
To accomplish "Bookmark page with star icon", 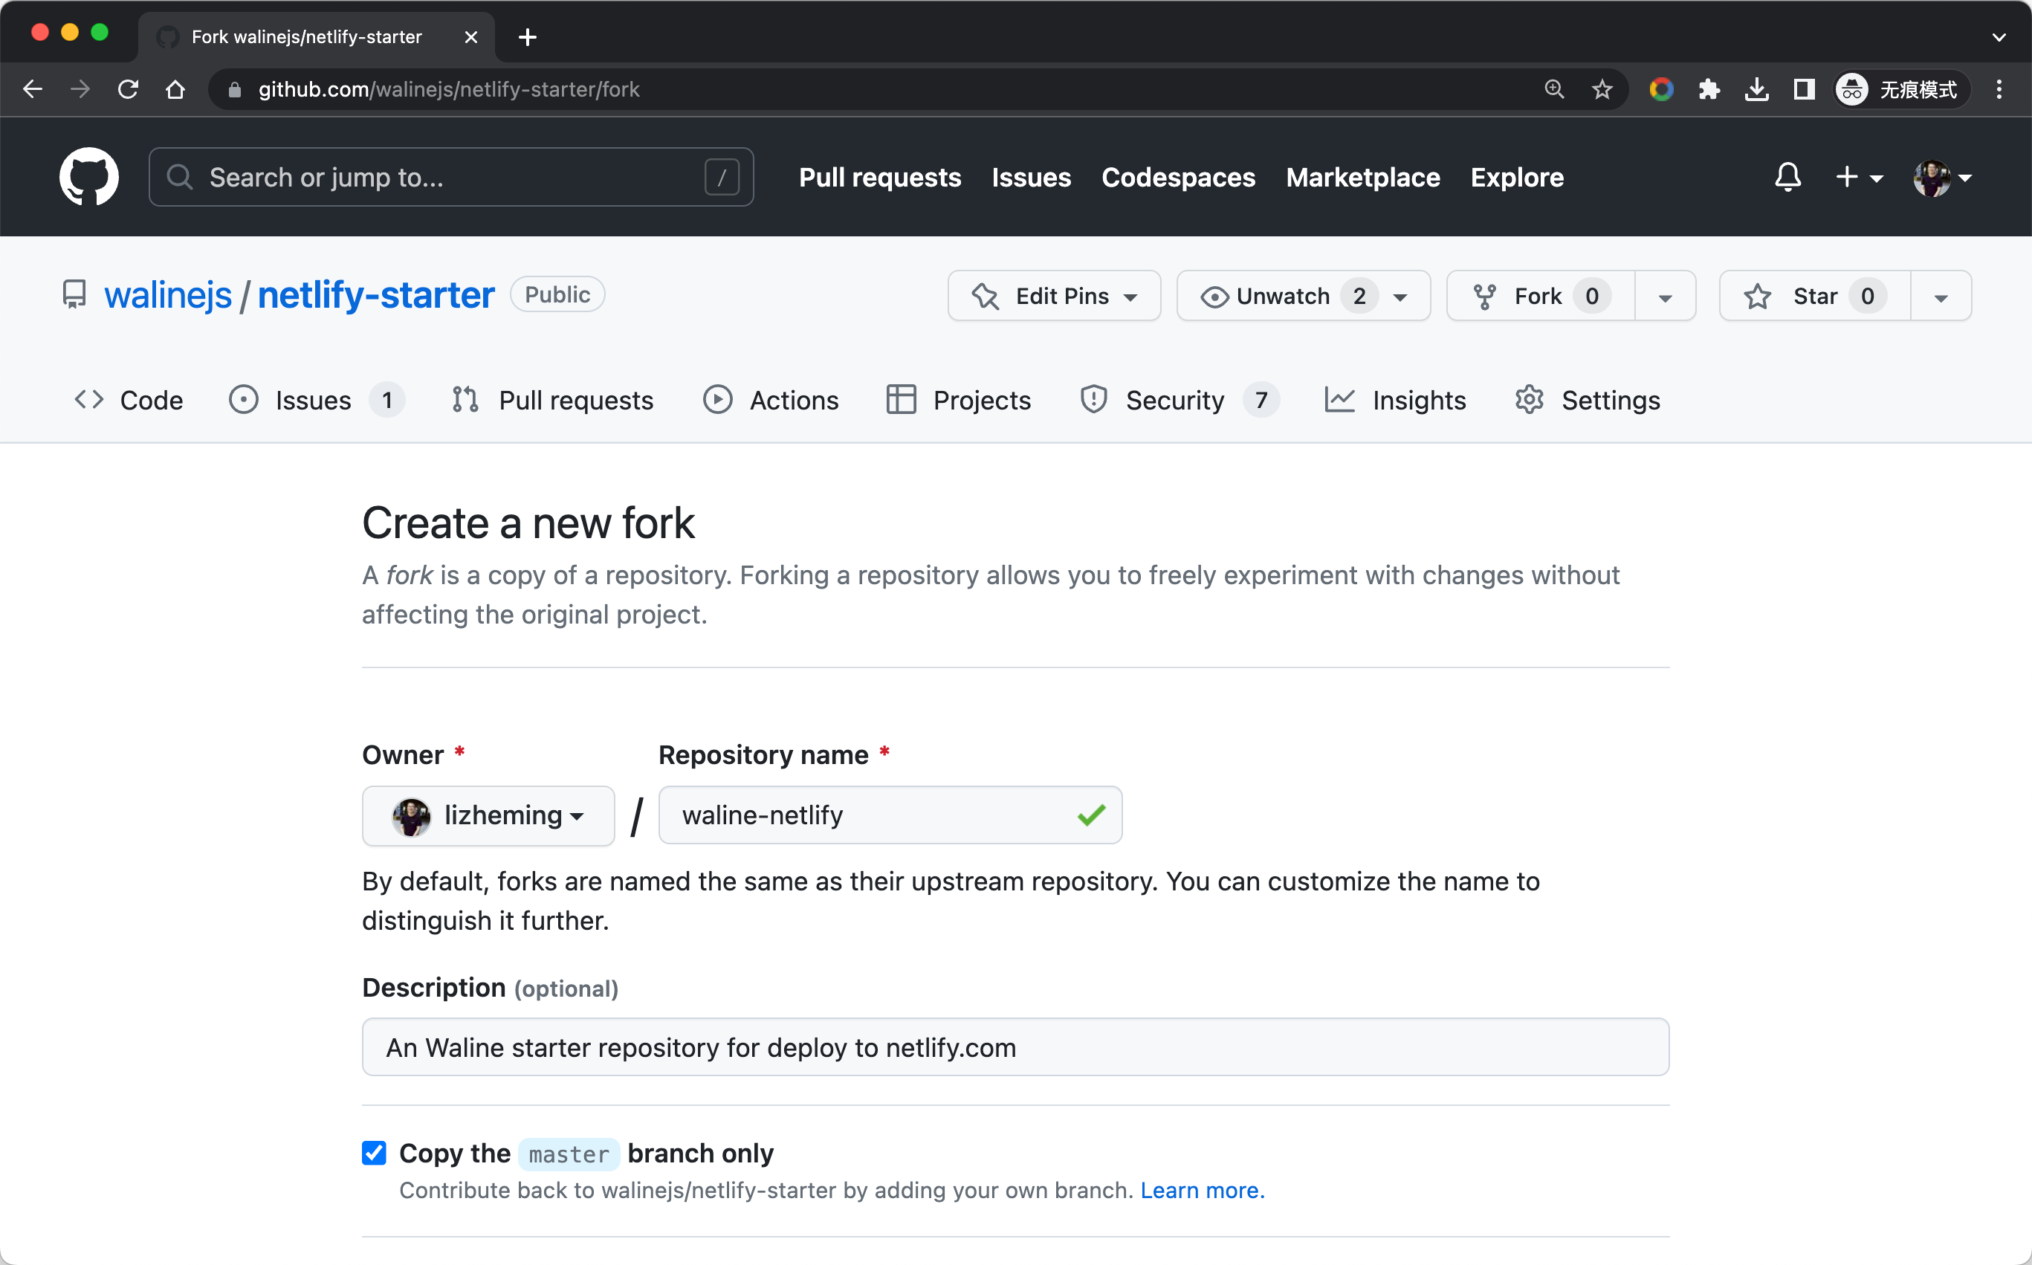I will pos(1601,89).
